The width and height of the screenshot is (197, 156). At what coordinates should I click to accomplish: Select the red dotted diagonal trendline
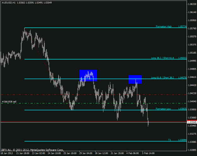(x=48, y=69)
